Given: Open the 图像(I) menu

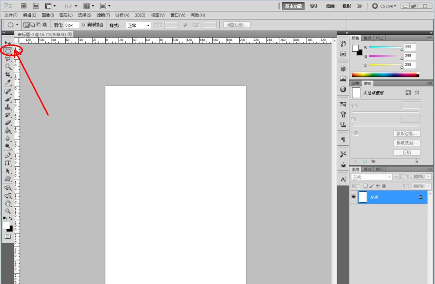Looking at the screenshot, I should click(48, 15).
